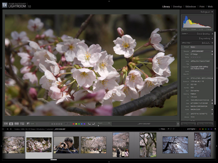
Task: Filter by rejected flag in filmstrip
Action: click(x=174, y=129)
